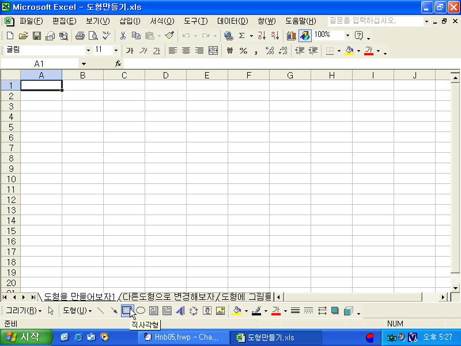Apply the yellow fill color swatch in Drawing toolbar

[237, 311]
